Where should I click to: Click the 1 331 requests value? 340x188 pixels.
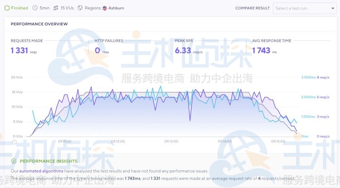pyautogui.click(x=19, y=50)
